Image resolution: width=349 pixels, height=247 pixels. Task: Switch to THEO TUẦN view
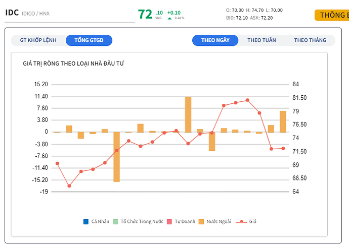(x=261, y=40)
